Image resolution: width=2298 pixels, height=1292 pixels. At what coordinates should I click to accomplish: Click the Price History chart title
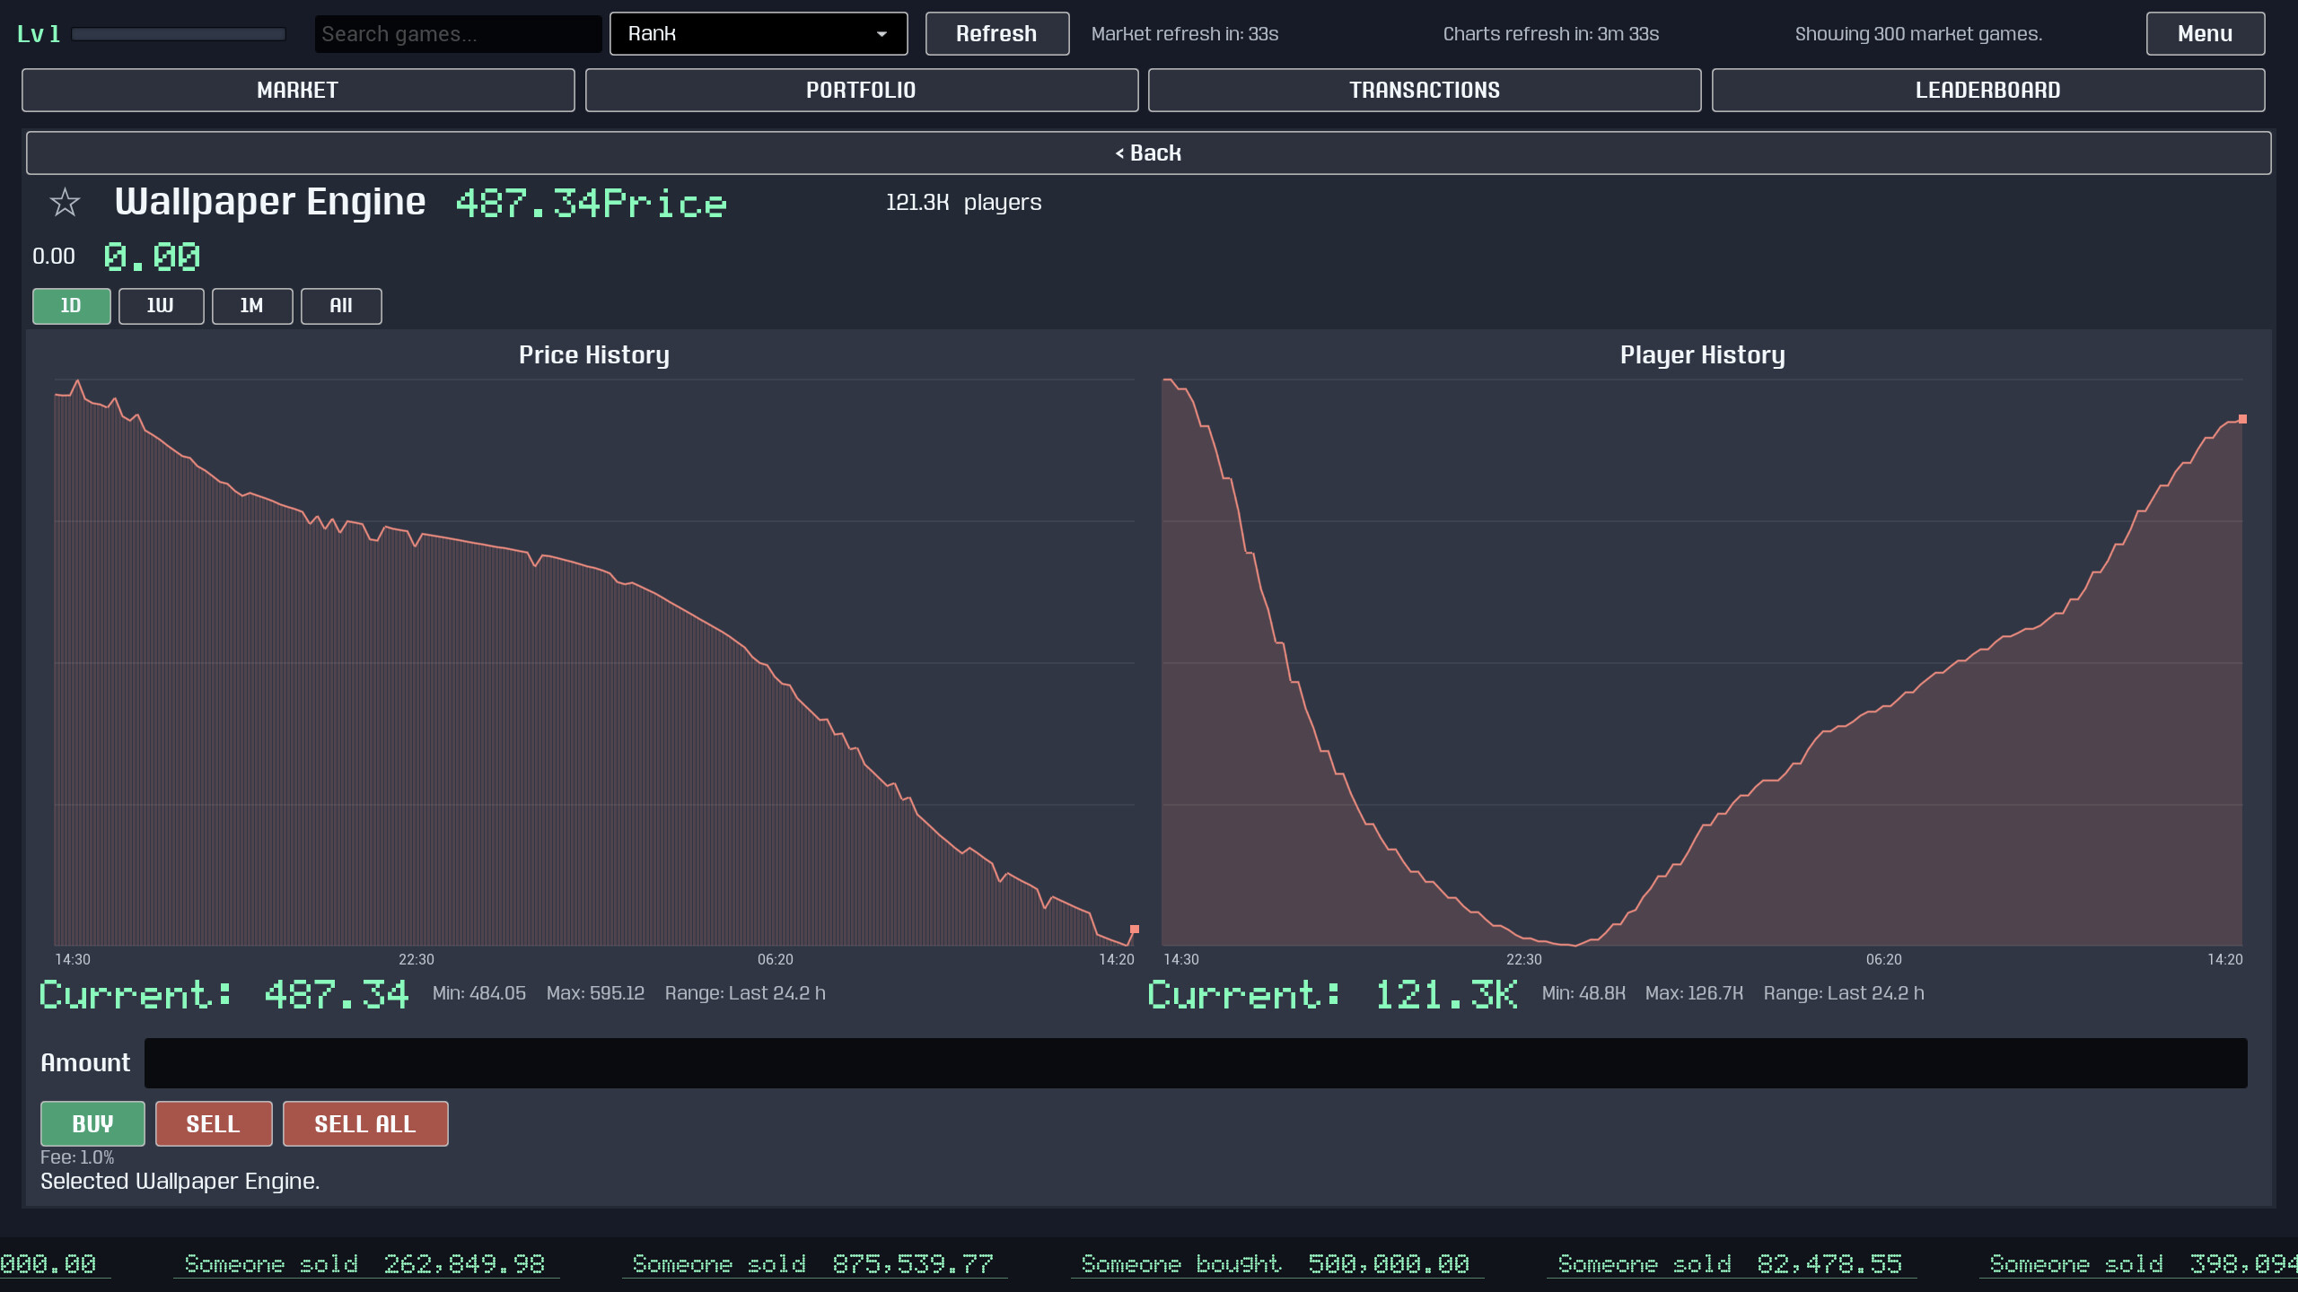[x=594, y=355]
